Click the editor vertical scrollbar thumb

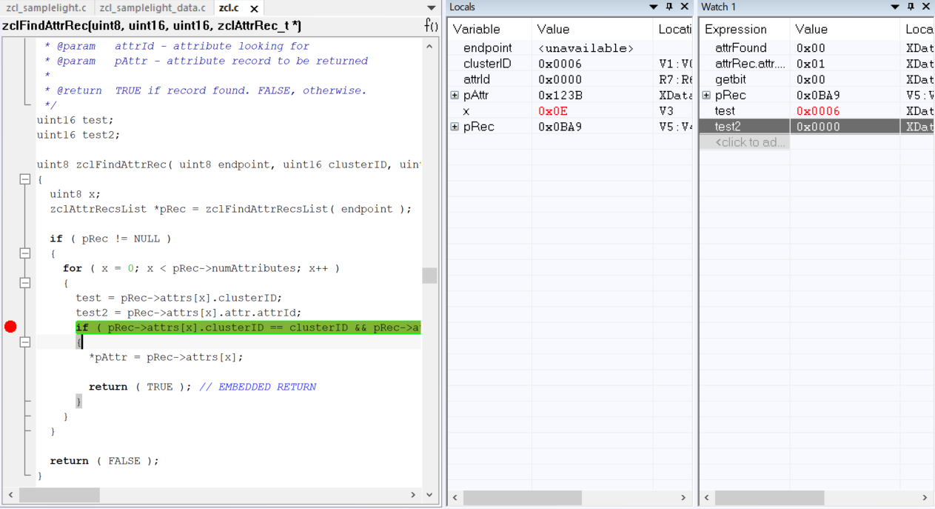(x=429, y=276)
